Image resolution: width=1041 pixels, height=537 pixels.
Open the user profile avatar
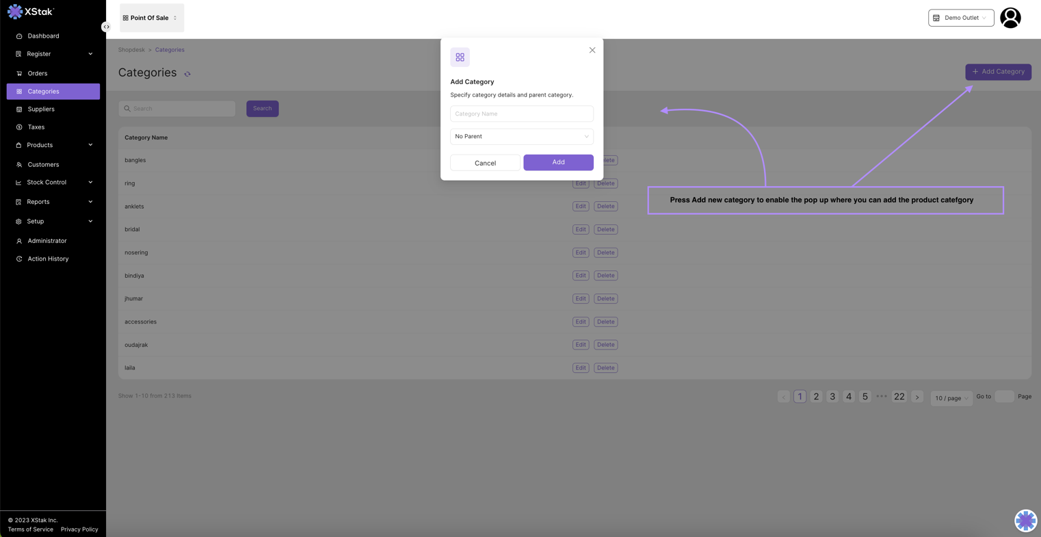point(1010,18)
